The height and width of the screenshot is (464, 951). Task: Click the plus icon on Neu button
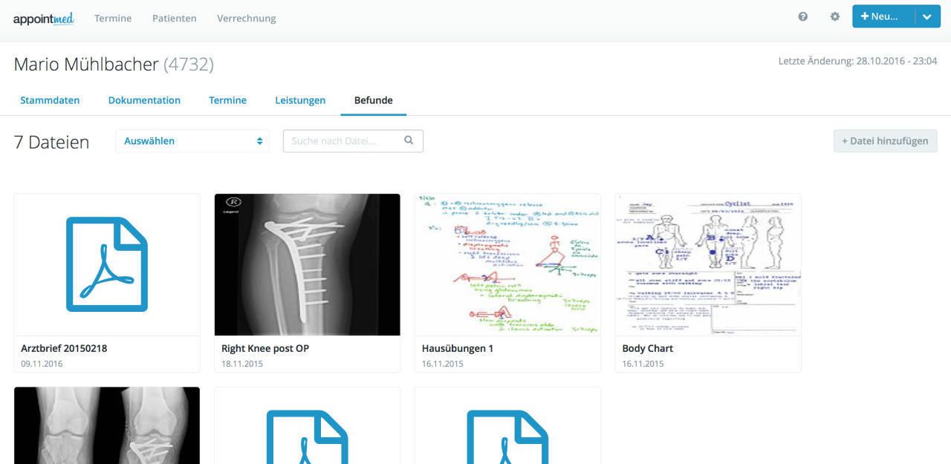pos(865,16)
